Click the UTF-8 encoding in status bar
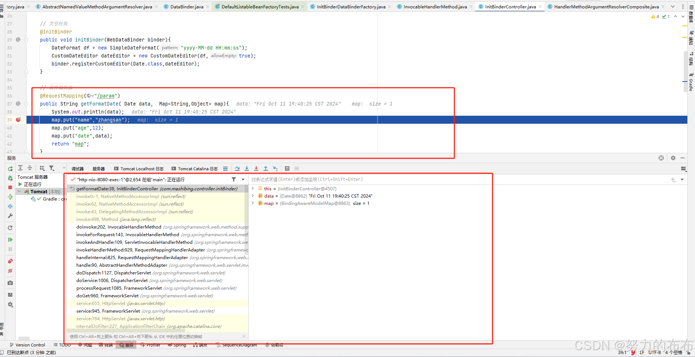The height and width of the screenshot is (357, 695). [x=655, y=353]
